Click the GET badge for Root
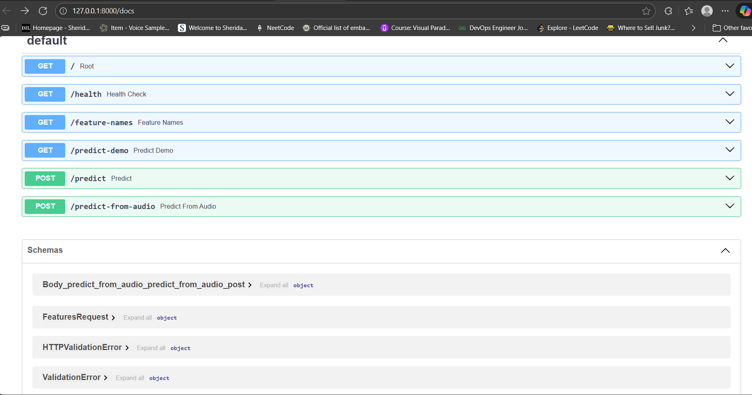 click(45, 66)
